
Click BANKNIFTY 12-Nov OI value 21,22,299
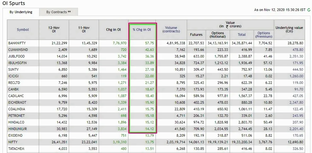point(60,43)
